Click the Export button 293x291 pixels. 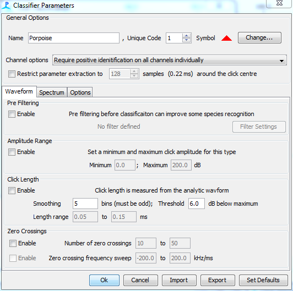coord(218,280)
